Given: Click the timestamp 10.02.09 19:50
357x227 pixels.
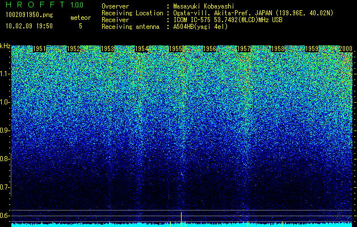Looking at the screenshot, I should click(x=29, y=26).
